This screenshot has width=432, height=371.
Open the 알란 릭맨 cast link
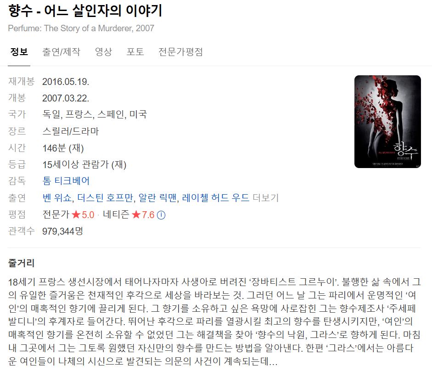click(157, 197)
